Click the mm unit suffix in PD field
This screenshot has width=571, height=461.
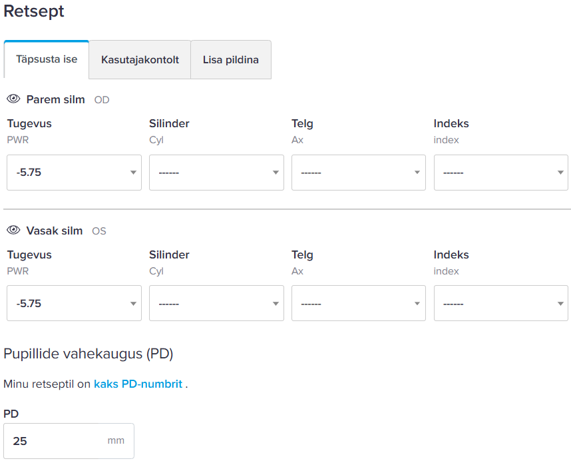(116, 441)
